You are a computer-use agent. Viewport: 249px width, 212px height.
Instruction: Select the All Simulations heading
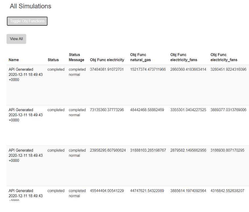pos(30,6)
